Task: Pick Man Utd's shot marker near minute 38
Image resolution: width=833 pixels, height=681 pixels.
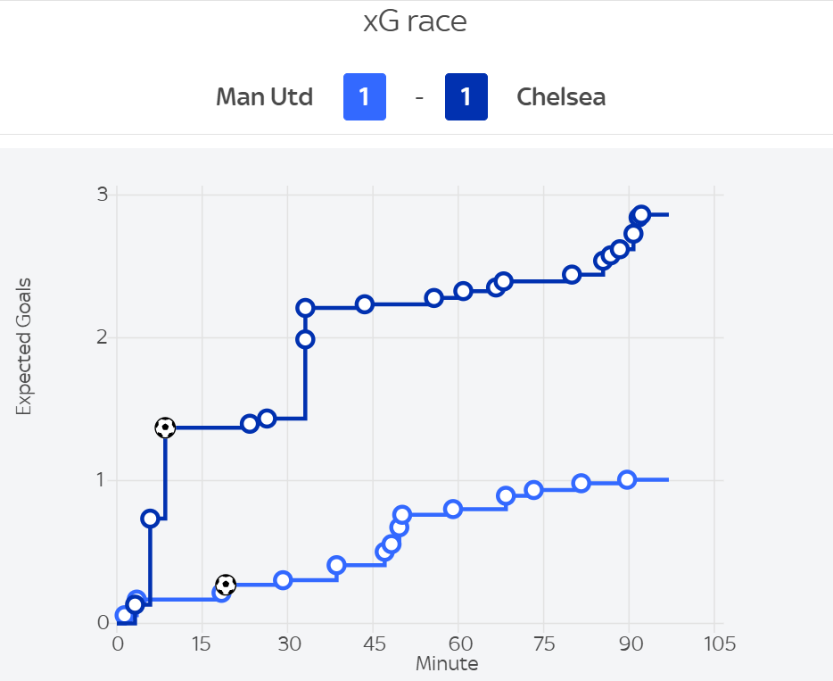Action: pos(336,565)
